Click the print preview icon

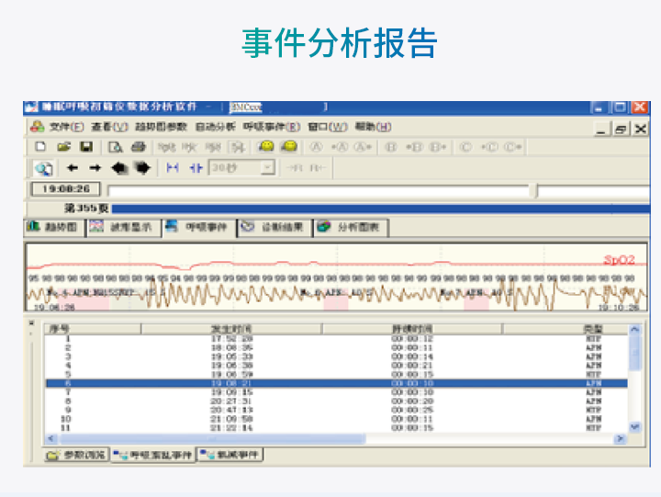(x=115, y=147)
